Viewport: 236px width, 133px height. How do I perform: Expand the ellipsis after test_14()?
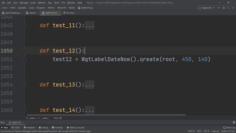tap(90, 110)
